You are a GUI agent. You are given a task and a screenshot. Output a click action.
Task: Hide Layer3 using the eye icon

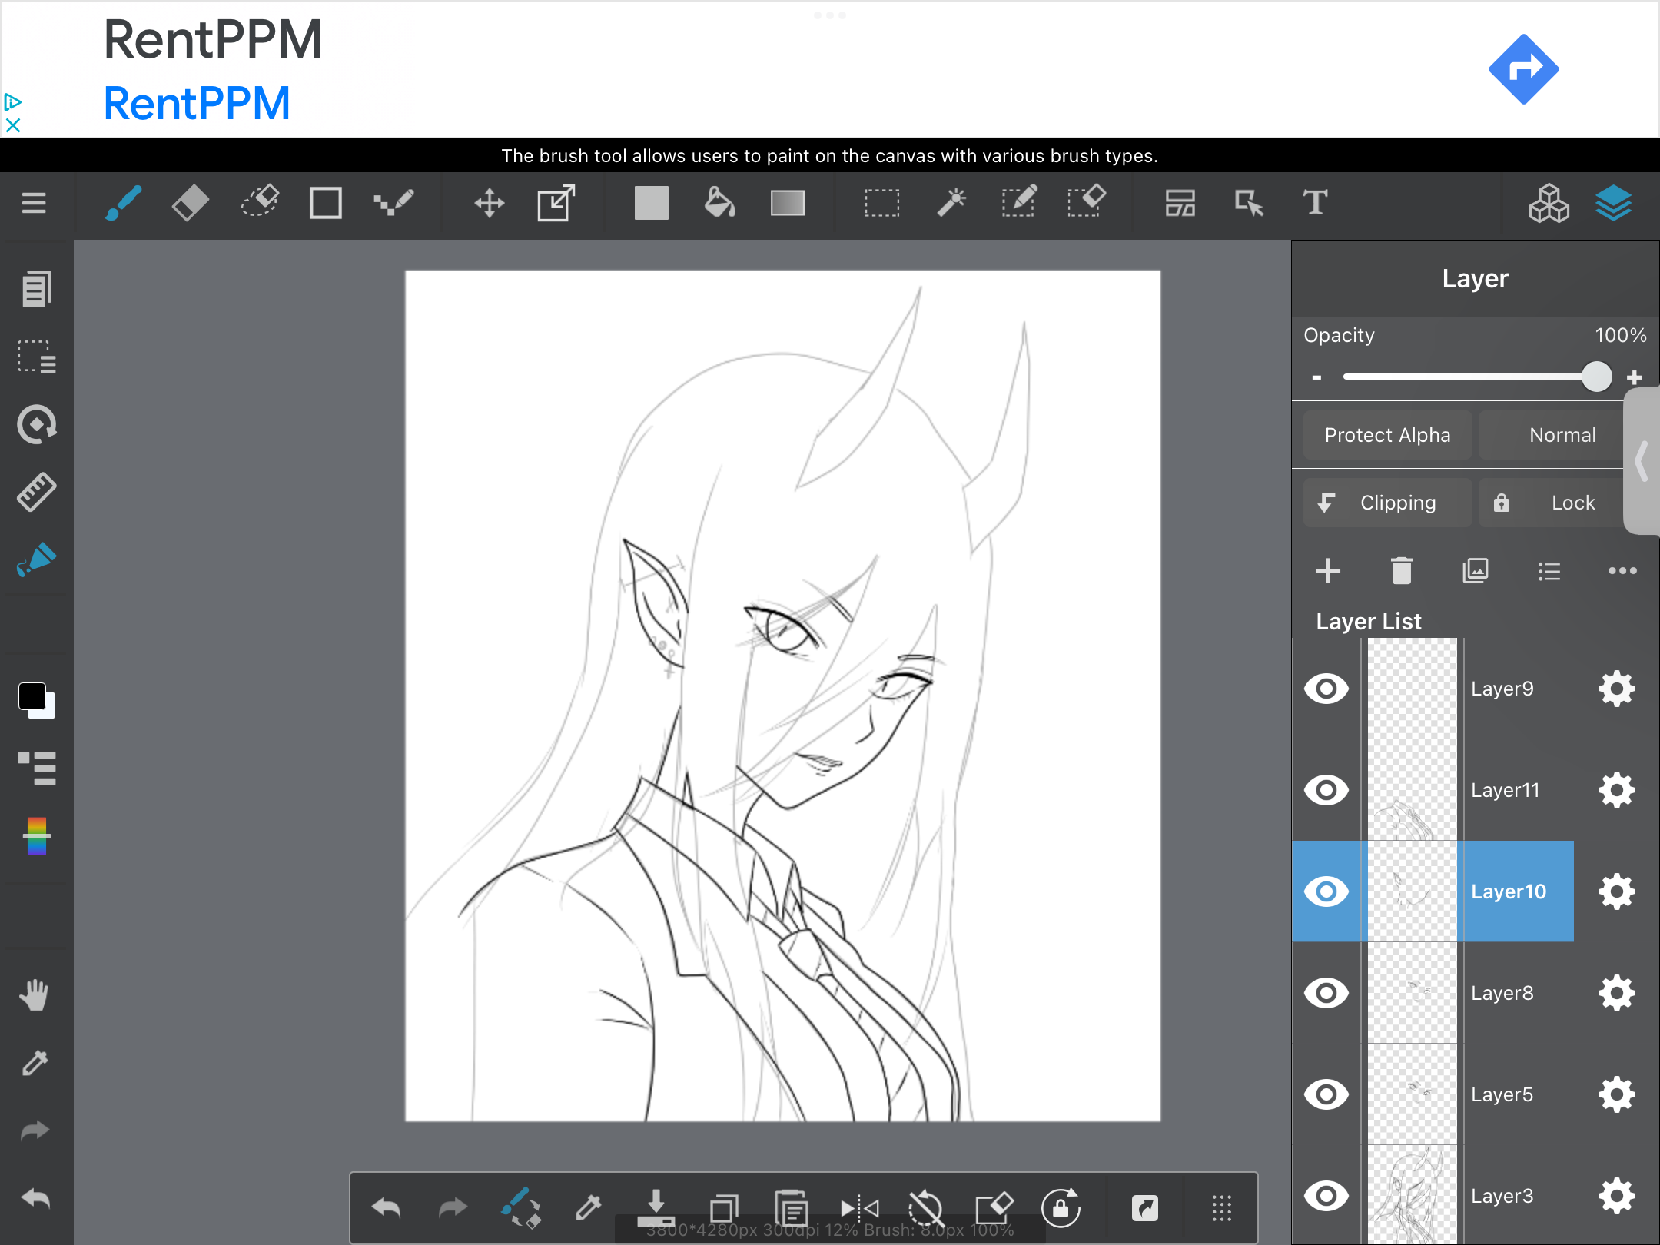(x=1326, y=1196)
